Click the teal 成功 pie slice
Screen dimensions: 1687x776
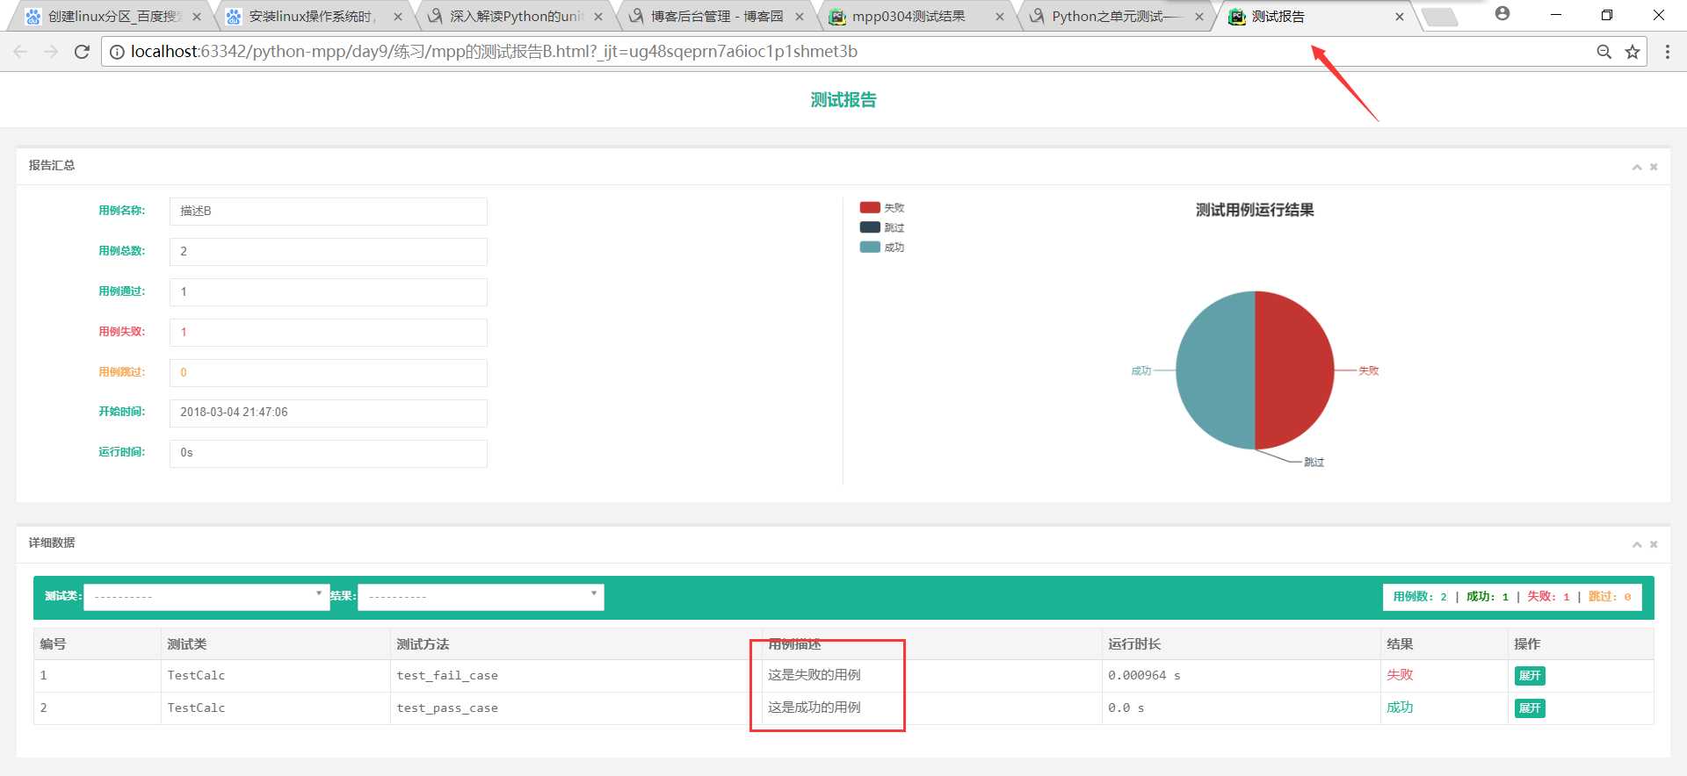pyautogui.click(x=1215, y=369)
